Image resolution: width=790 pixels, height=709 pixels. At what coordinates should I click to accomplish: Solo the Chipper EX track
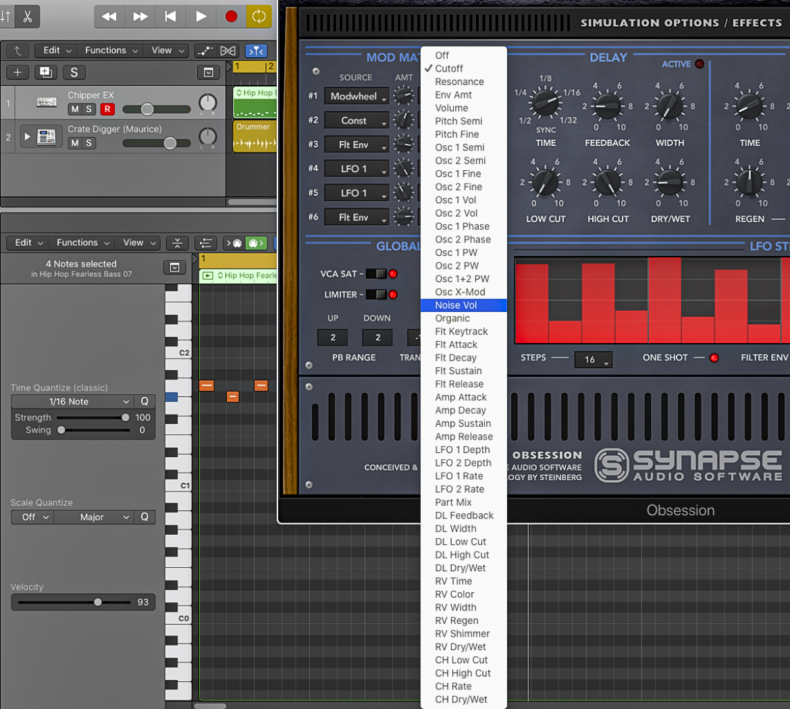[x=88, y=109]
